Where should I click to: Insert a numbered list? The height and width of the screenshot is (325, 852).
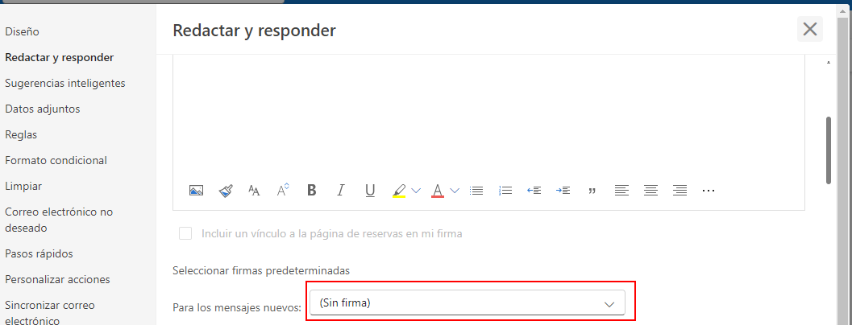(505, 191)
